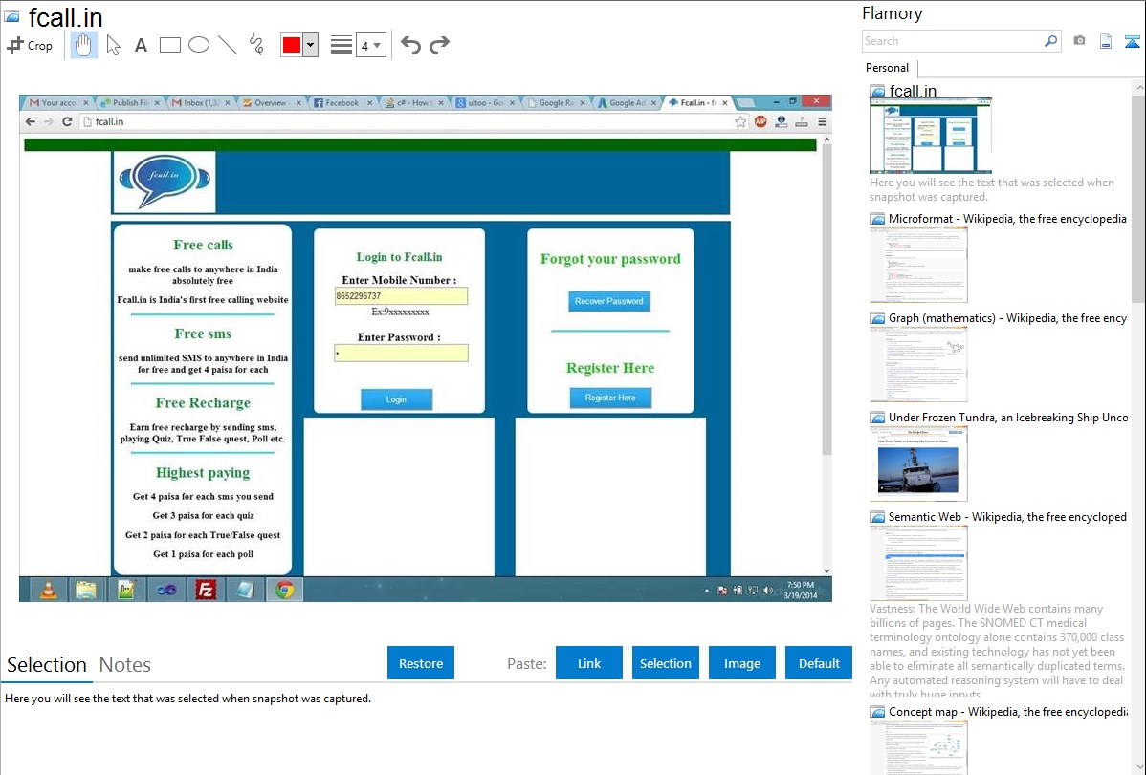
Task: Select the straight line tool
Action: point(228,45)
